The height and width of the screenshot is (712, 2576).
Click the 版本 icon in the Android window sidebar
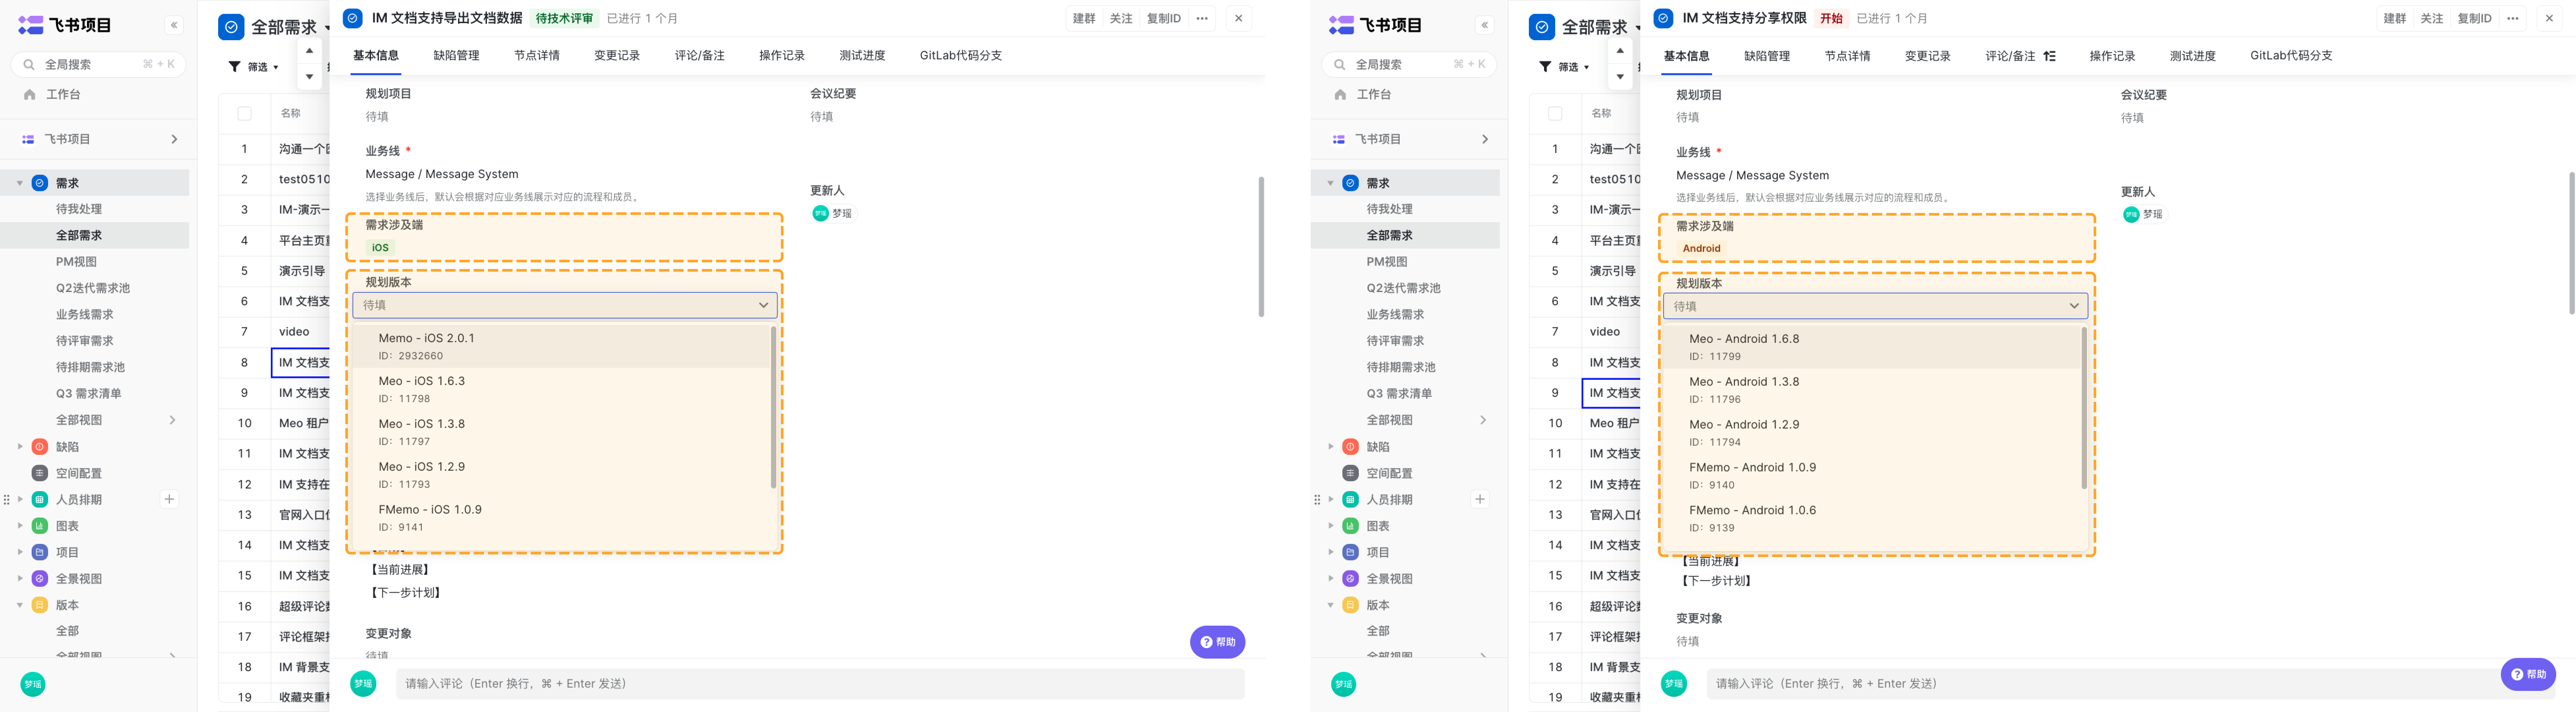point(1350,605)
